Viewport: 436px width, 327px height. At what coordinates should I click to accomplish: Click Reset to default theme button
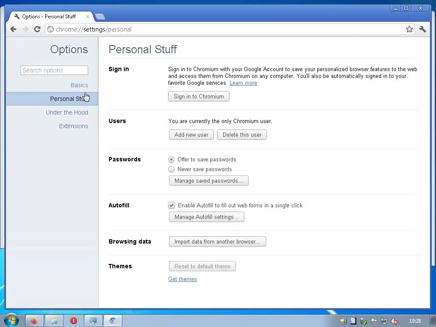(x=202, y=266)
